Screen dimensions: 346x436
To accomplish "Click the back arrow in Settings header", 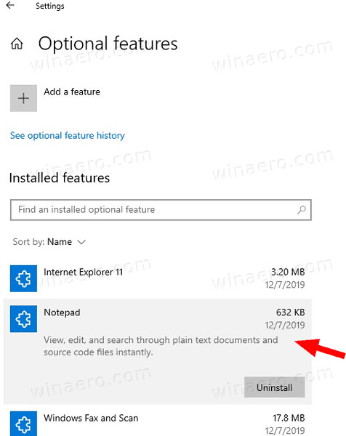I will (x=10, y=5).
